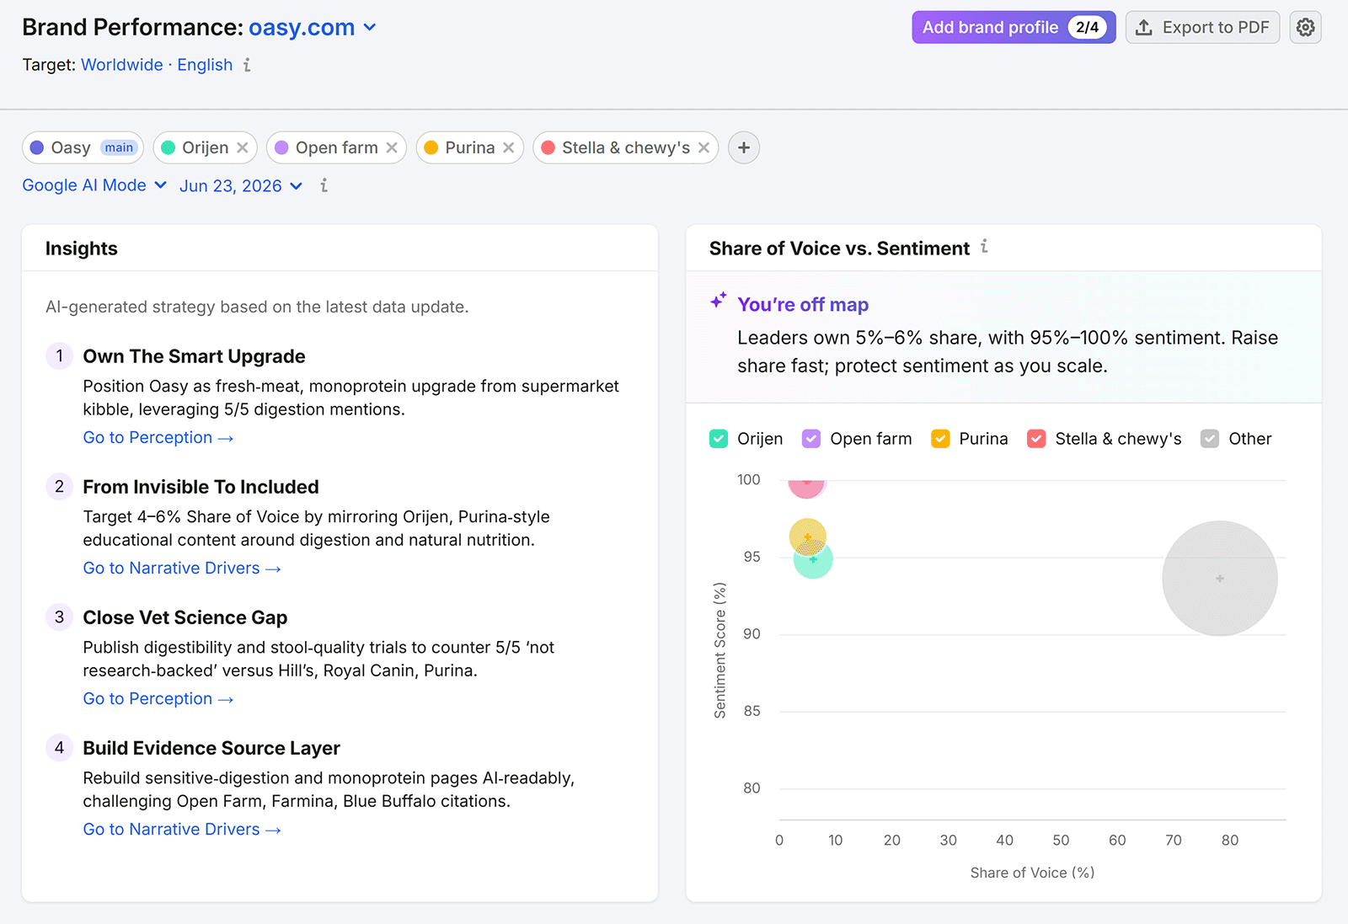Click the Own The Smart Upgrade heading

pyautogui.click(x=194, y=356)
